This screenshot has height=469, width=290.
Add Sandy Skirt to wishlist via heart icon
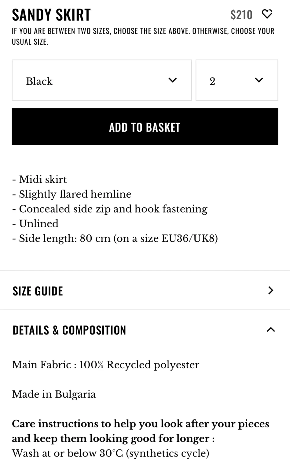[267, 14]
